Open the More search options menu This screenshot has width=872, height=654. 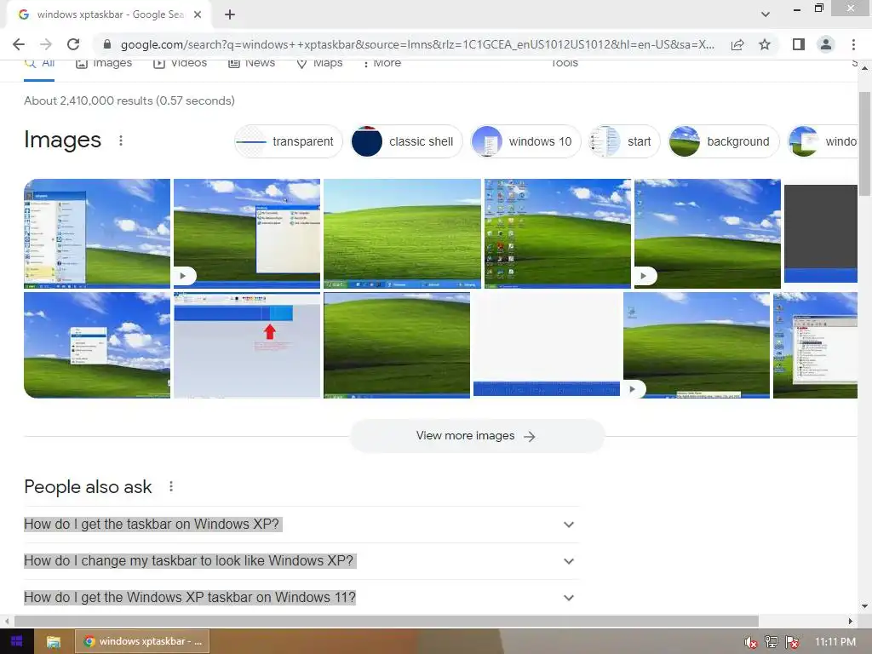pyautogui.click(x=381, y=63)
